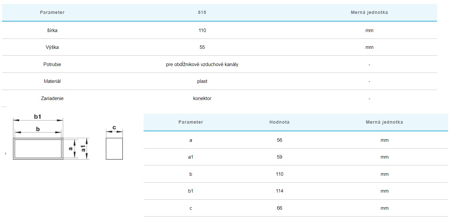
Task: Click the front-view duct rectangle diagram
Action: pyautogui.click(x=38, y=149)
